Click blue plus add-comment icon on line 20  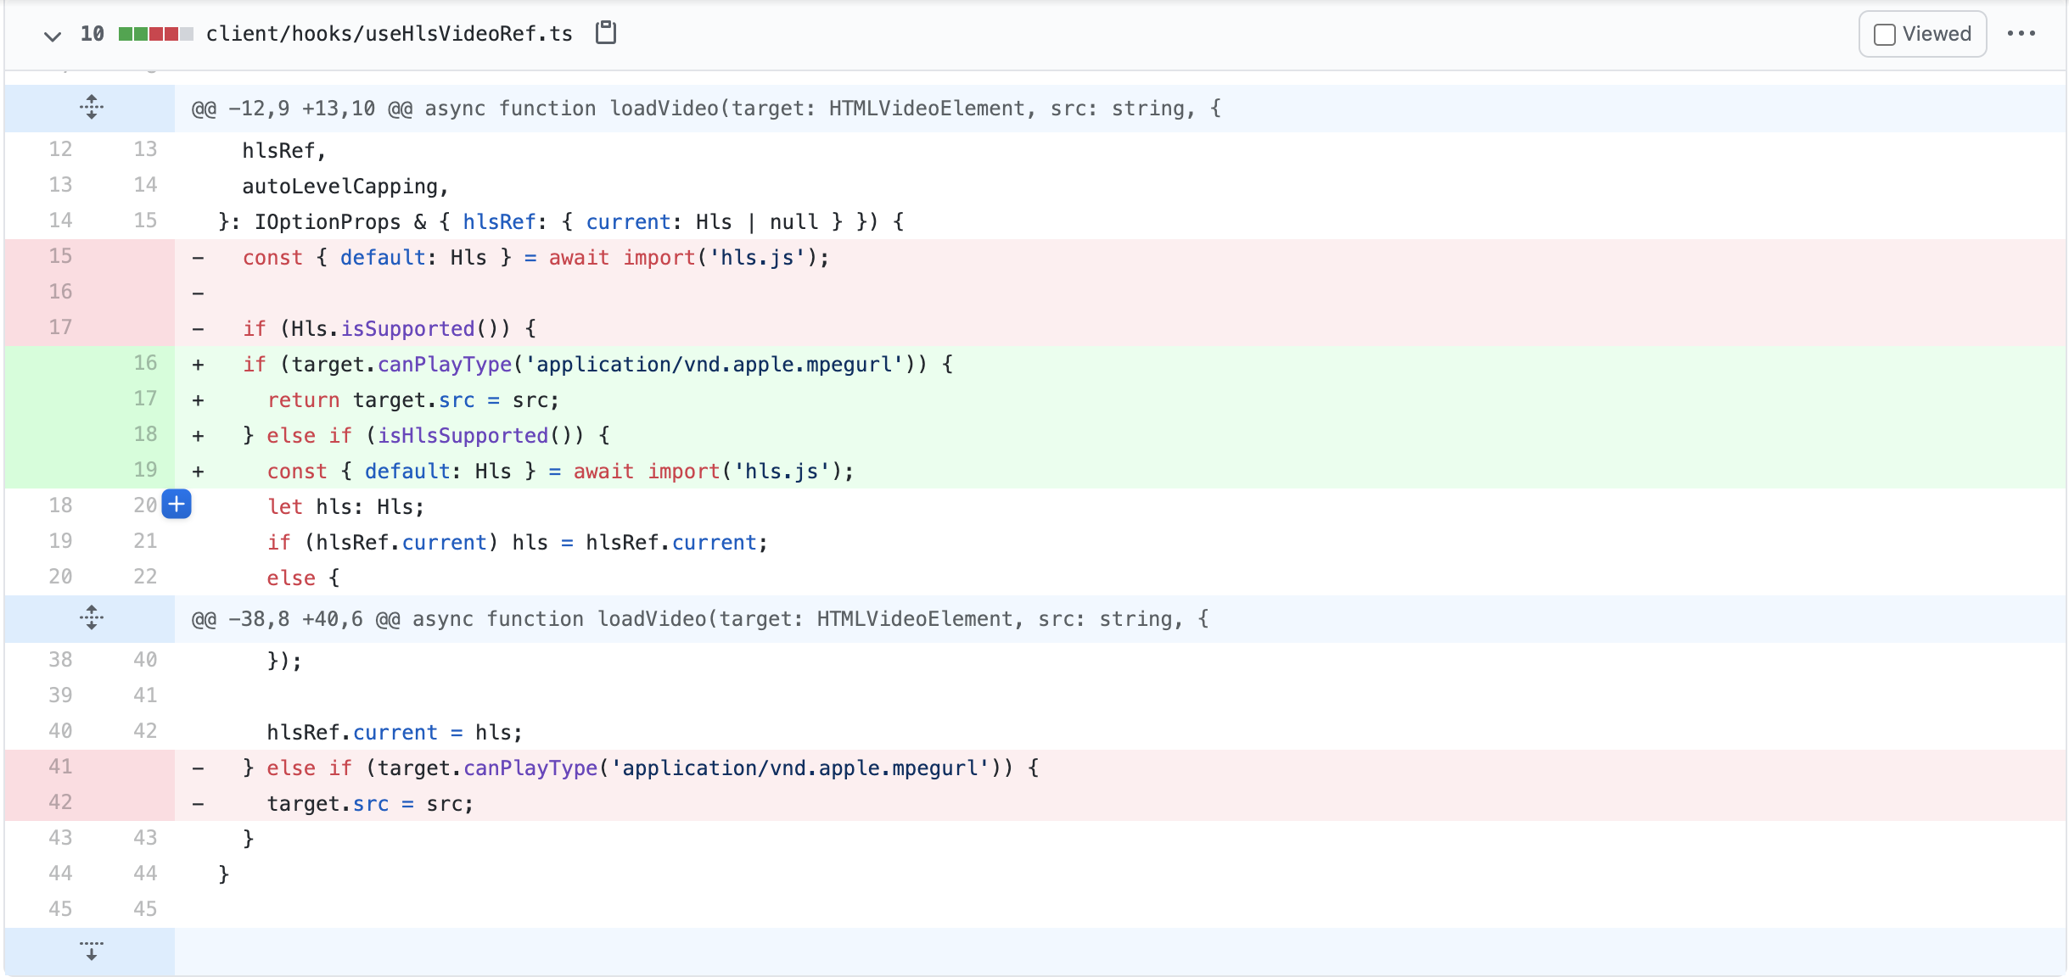pyautogui.click(x=177, y=505)
